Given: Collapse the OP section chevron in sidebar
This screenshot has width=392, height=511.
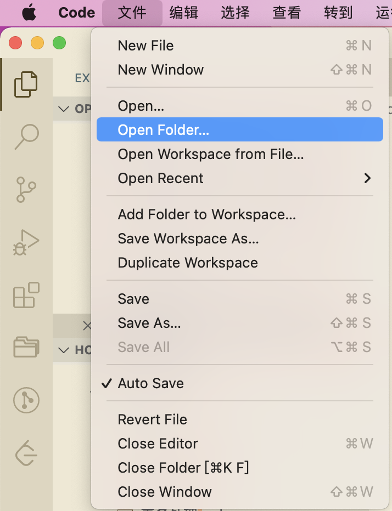Looking at the screenshot, I should pyautogui.click(x=64, y=109).
